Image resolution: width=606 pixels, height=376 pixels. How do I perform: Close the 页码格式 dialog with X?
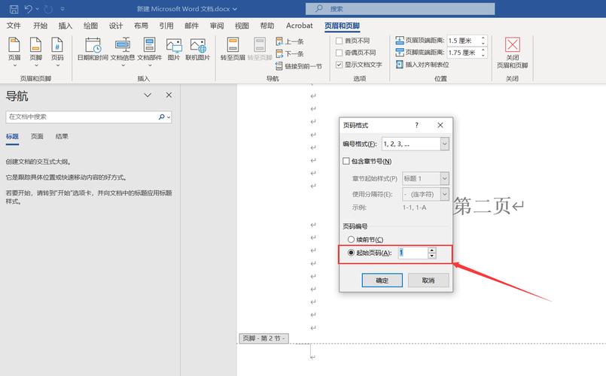click(440, 125)
